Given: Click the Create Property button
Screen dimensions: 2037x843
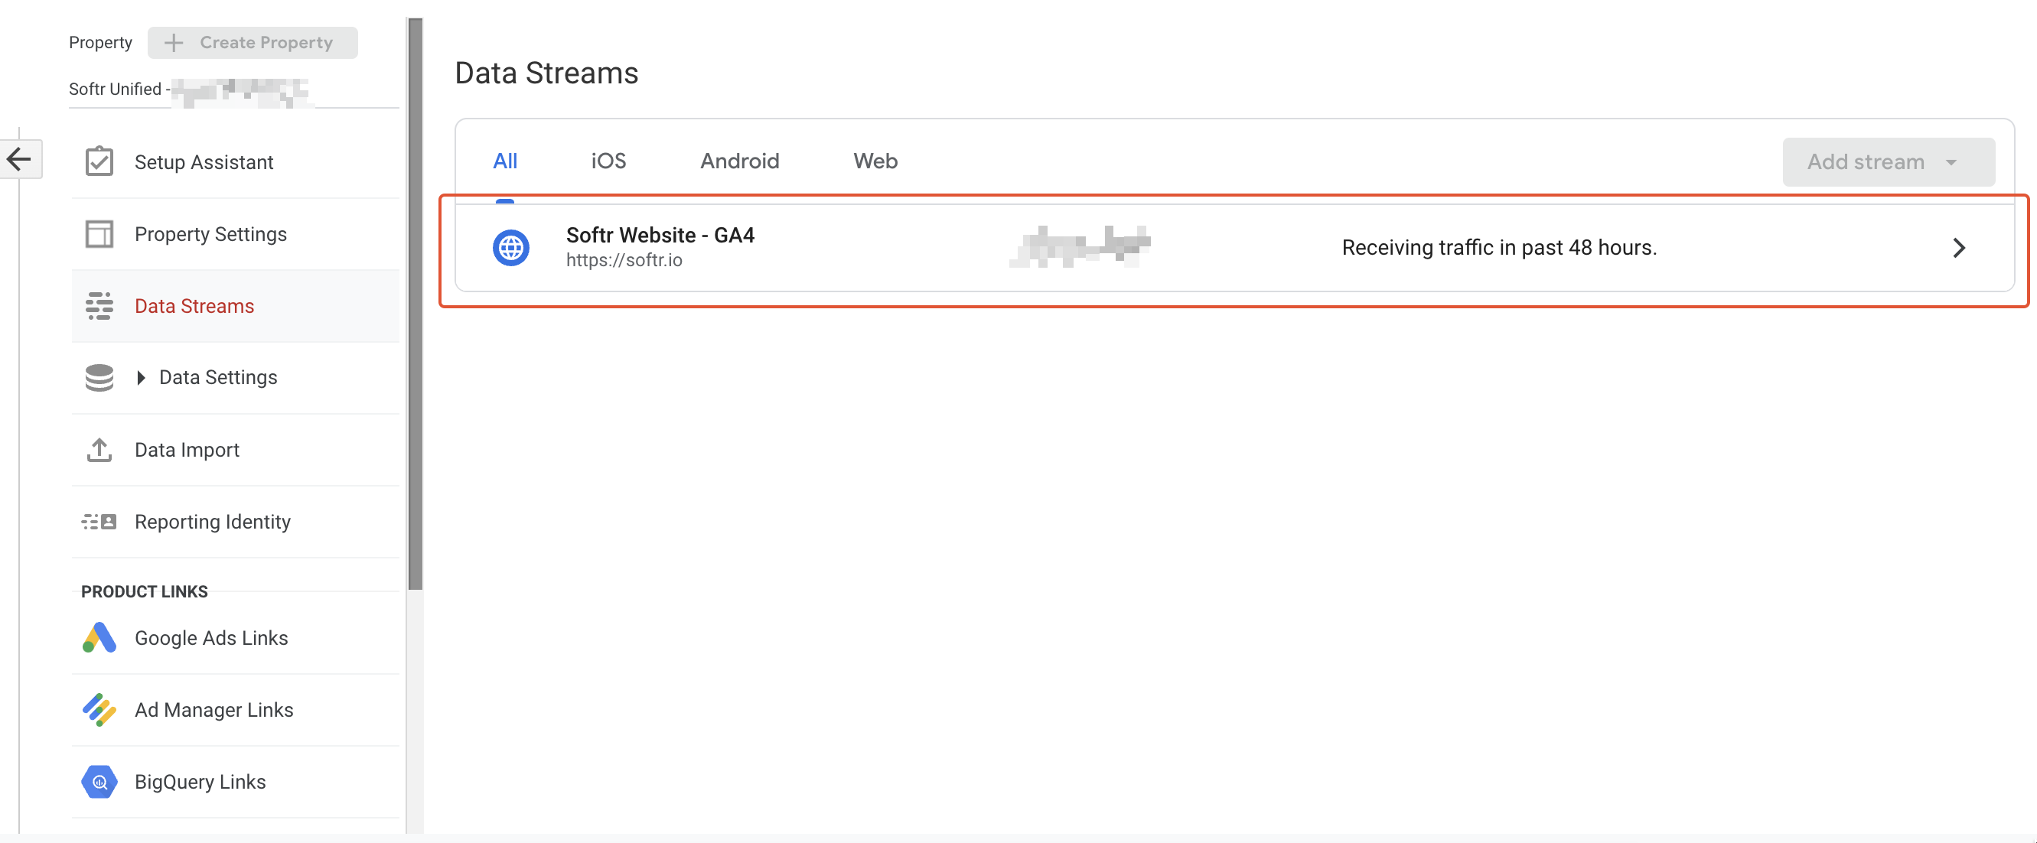Looking at the screenshot, I should click(x=253, y=42).
